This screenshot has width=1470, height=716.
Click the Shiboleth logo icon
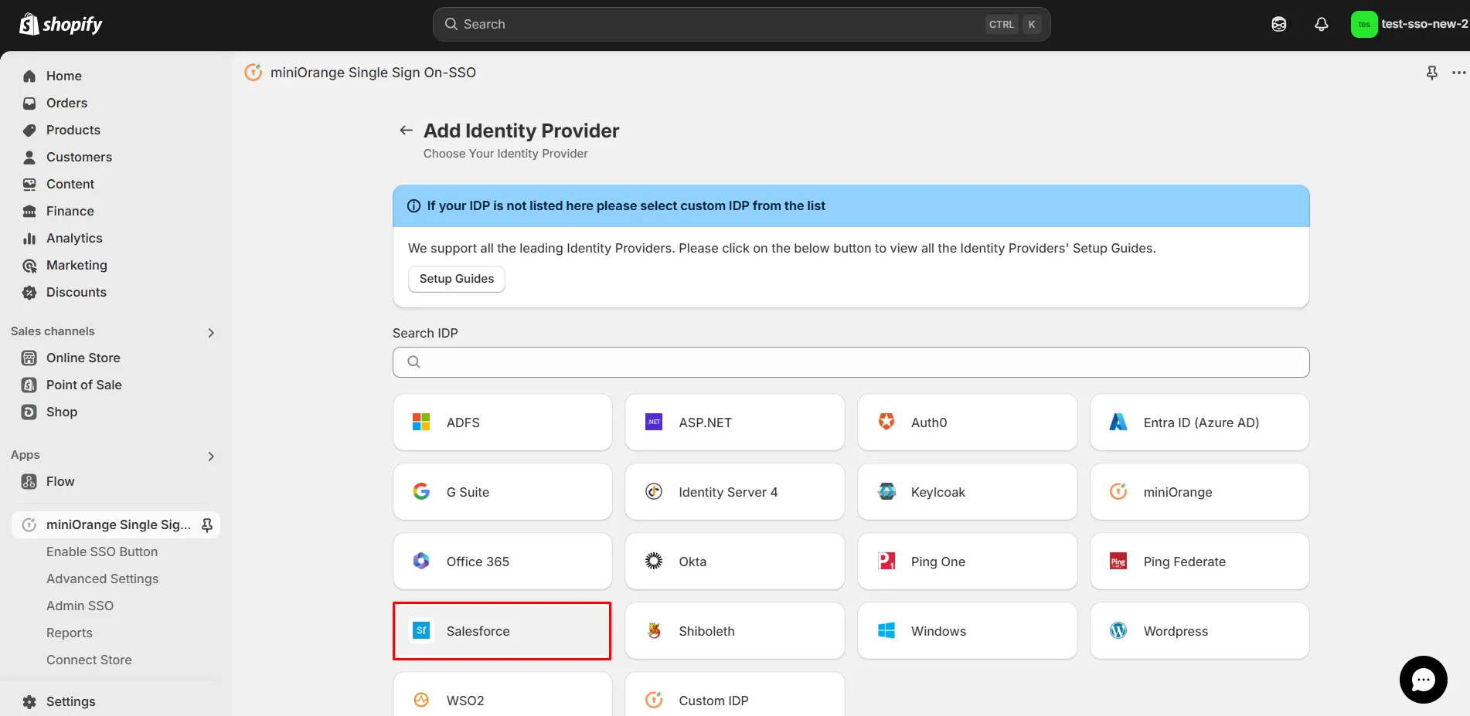654,630
